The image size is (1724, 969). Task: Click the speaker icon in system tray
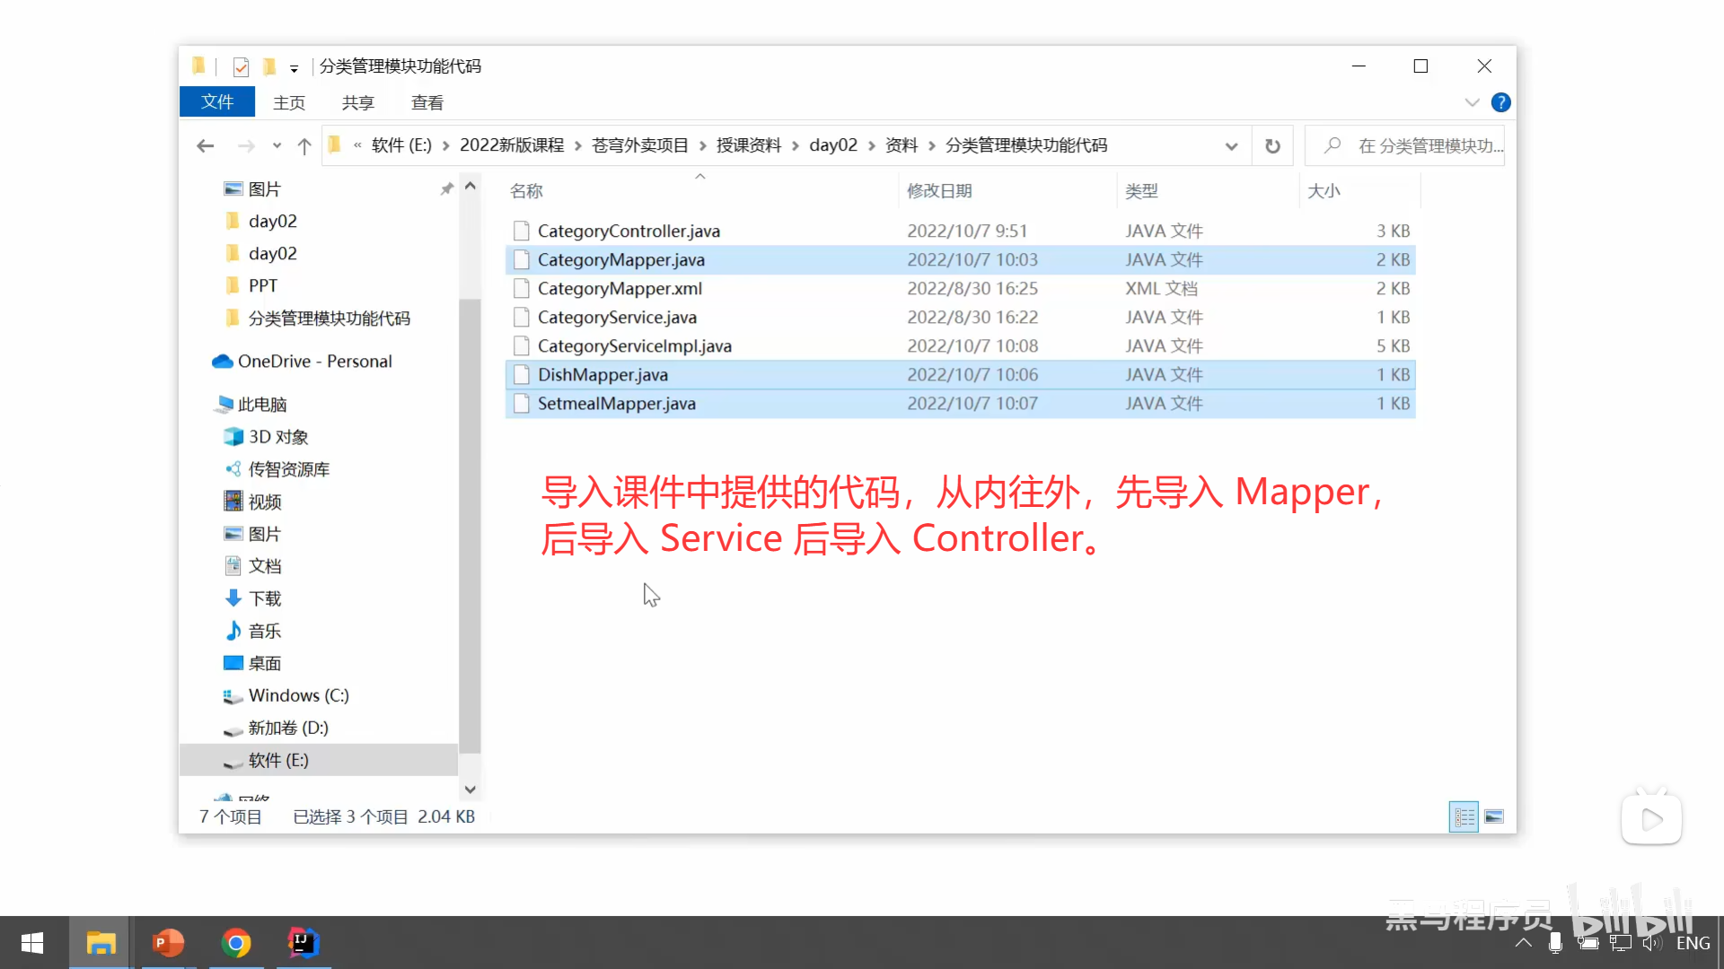pos(1652,942)
